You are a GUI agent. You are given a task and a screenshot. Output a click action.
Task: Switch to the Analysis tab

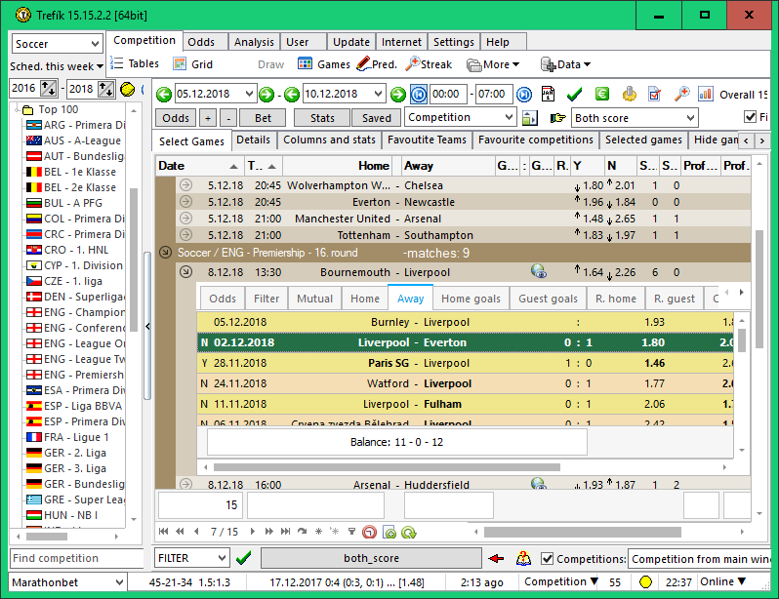point(254,43)
